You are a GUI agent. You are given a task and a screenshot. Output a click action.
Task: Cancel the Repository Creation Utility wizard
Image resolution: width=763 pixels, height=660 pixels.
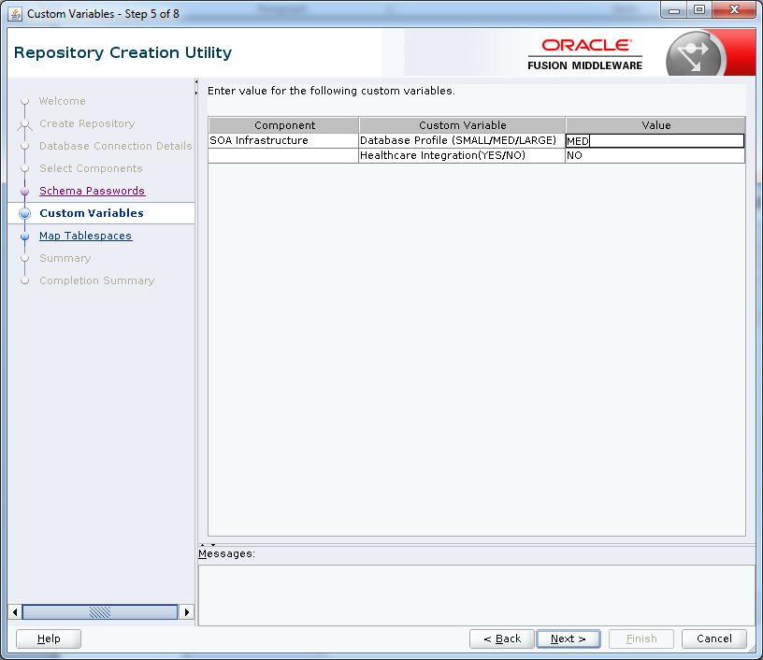(x=713, y=638)
